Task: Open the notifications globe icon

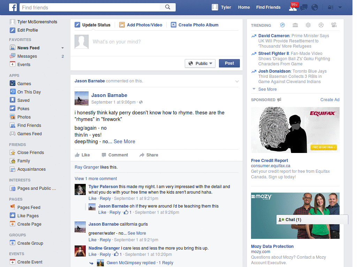Action: (x=315, y=8)
